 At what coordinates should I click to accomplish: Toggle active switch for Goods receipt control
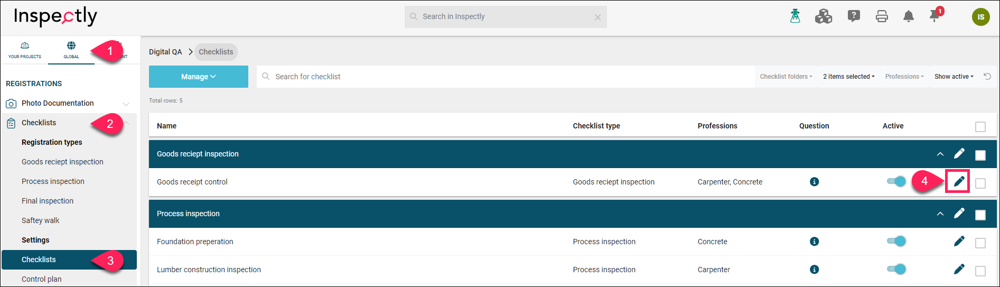pos(896,182)
